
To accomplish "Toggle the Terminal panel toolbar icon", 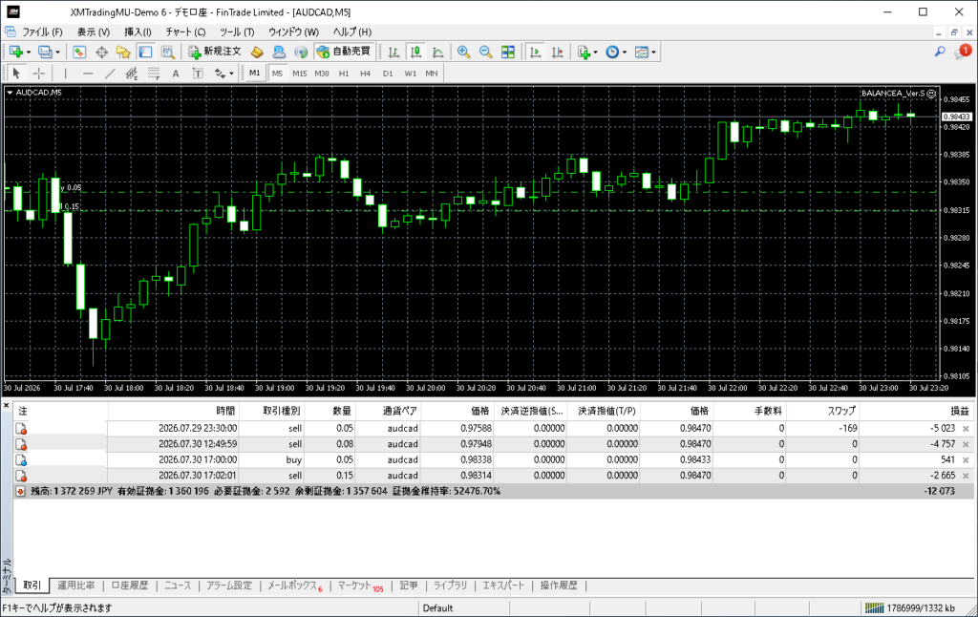I will (x=145, y=52).
